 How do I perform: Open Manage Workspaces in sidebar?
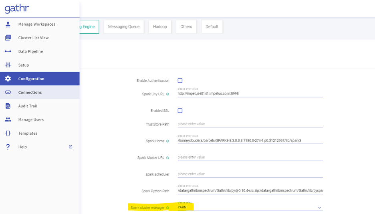40,24
